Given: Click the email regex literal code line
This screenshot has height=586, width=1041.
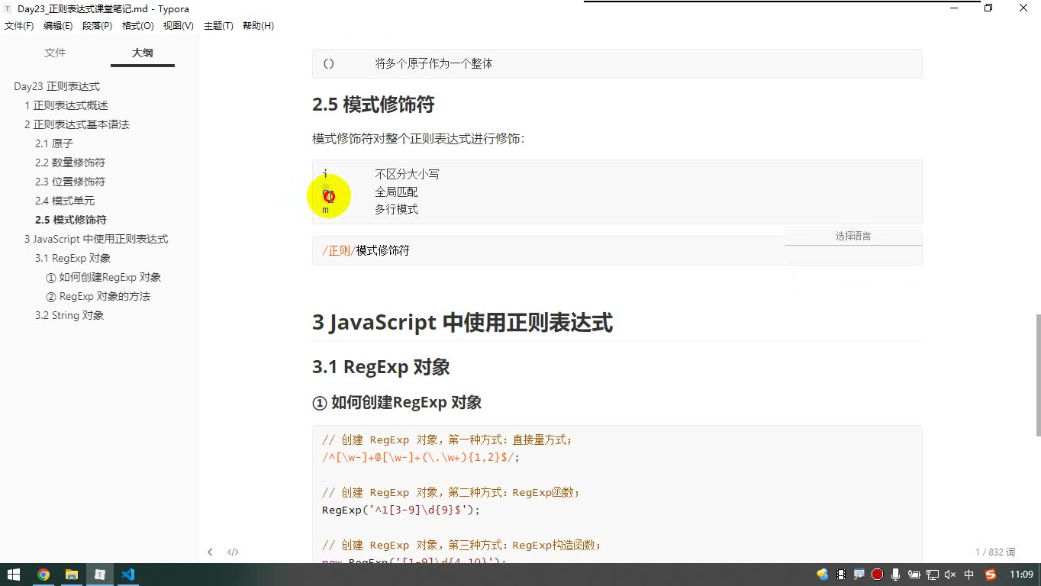Looking at the screenshot, I should click(421, 457).
